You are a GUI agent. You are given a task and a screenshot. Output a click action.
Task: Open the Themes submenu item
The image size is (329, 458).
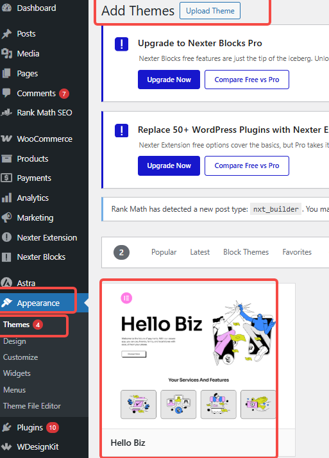tap(16, 325)
